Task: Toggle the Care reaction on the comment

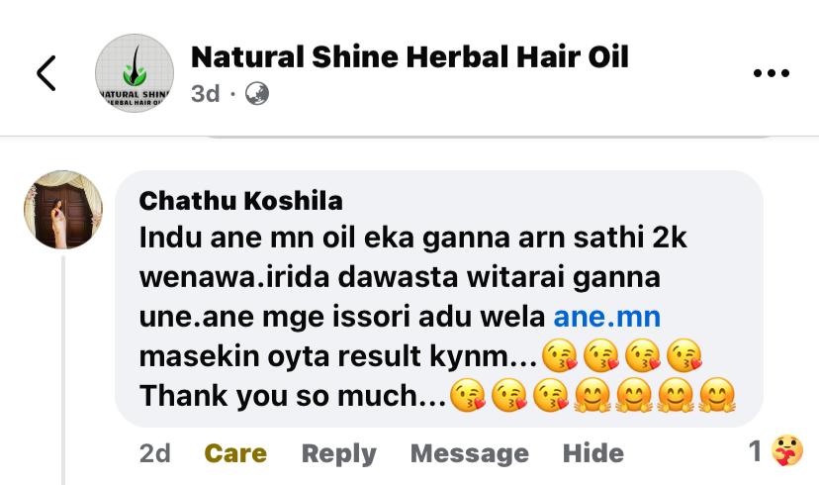Action: 235,453
